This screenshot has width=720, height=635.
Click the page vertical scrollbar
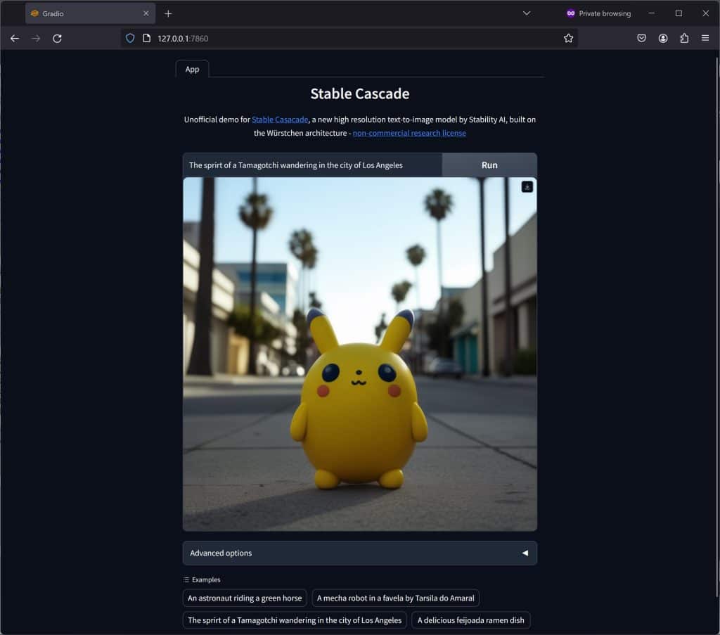tap(717, 327)
